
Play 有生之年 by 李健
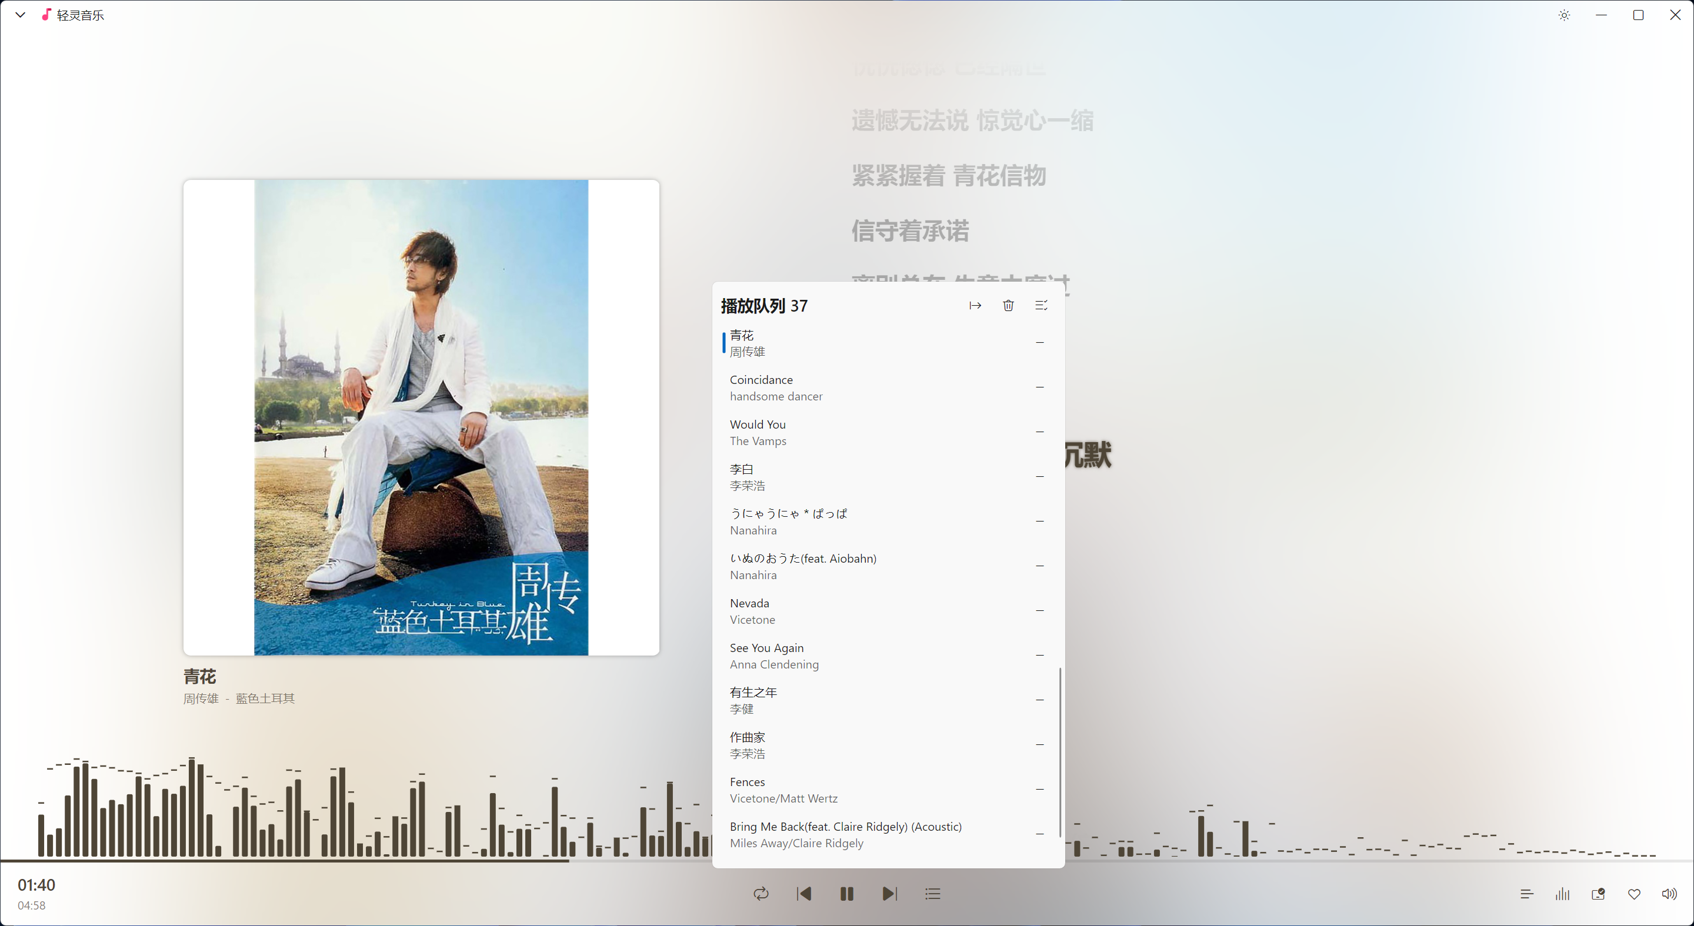pyautogui.click(x=888, y=701)
